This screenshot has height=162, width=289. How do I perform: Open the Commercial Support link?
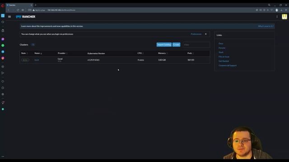[x=228, y=66]
